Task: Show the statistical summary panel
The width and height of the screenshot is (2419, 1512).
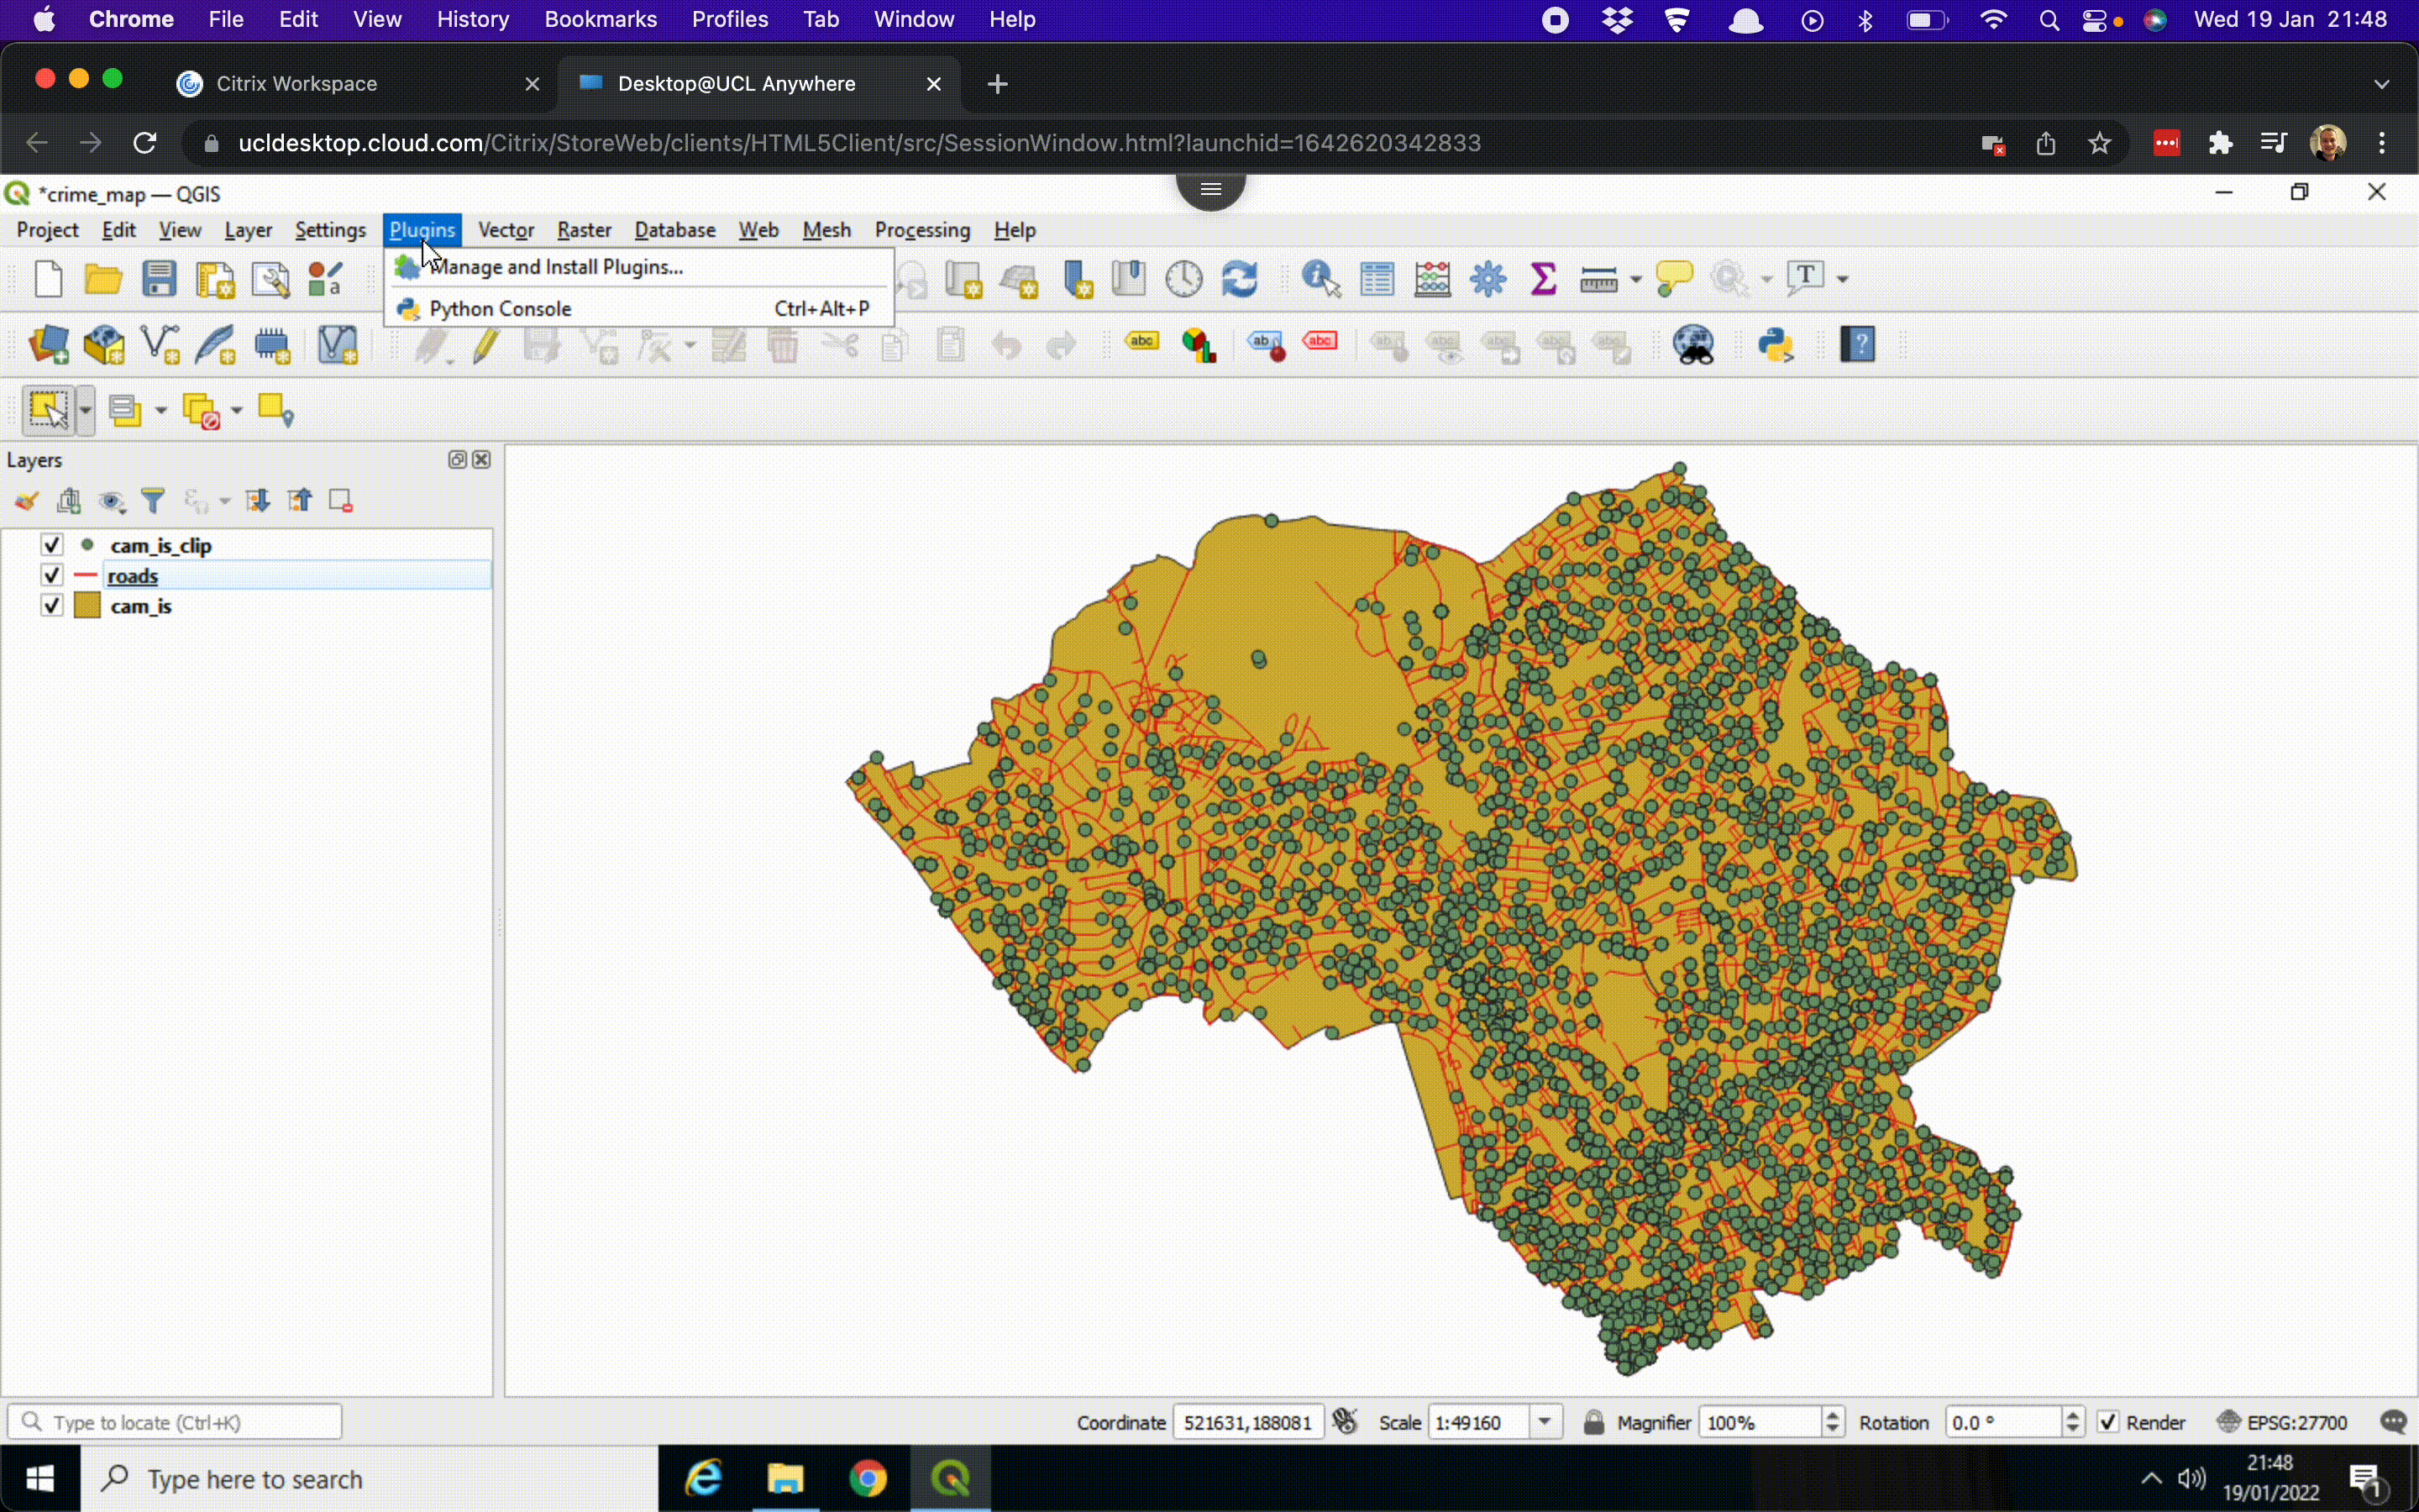Action: (1542, 278)
